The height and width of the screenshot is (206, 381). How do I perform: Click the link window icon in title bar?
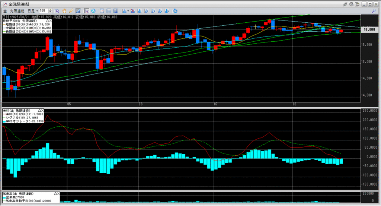345,4
